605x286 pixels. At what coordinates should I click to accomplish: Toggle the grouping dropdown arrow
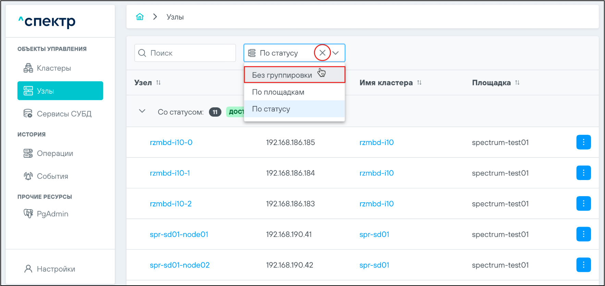[x=336, y=53]
